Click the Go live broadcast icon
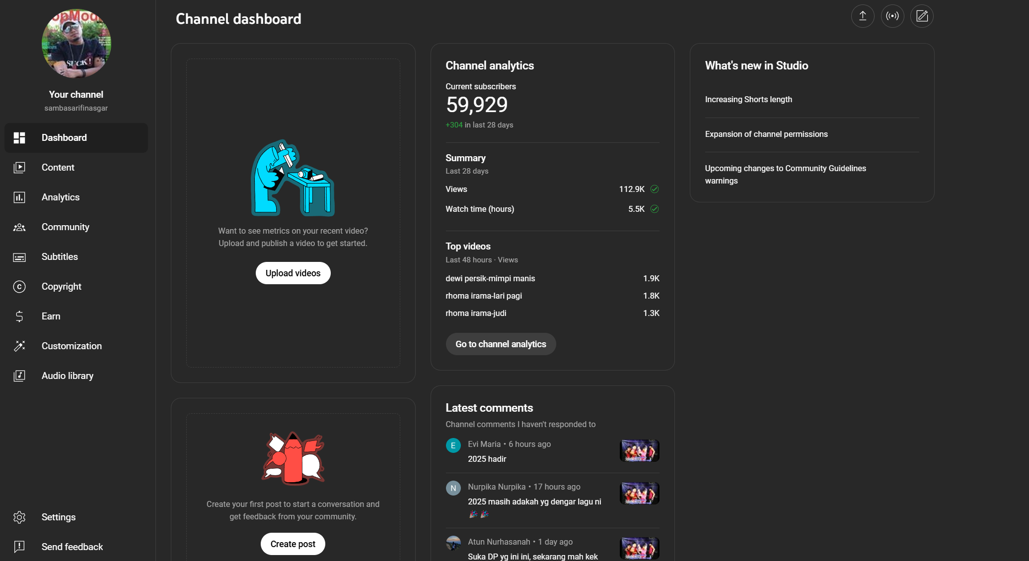 [892, 16]
